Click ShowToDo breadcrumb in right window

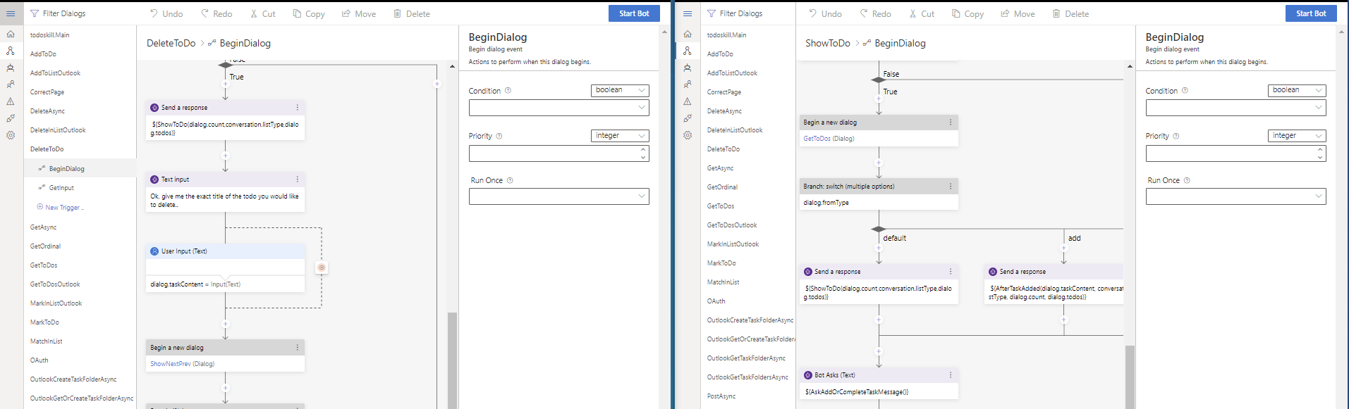(x=828, y=43)
